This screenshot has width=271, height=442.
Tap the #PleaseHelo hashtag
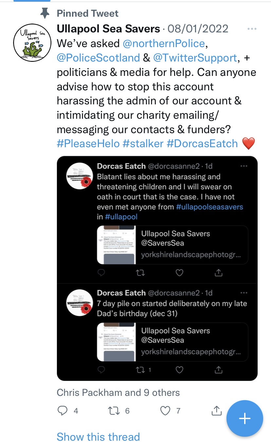click(88, 144)
